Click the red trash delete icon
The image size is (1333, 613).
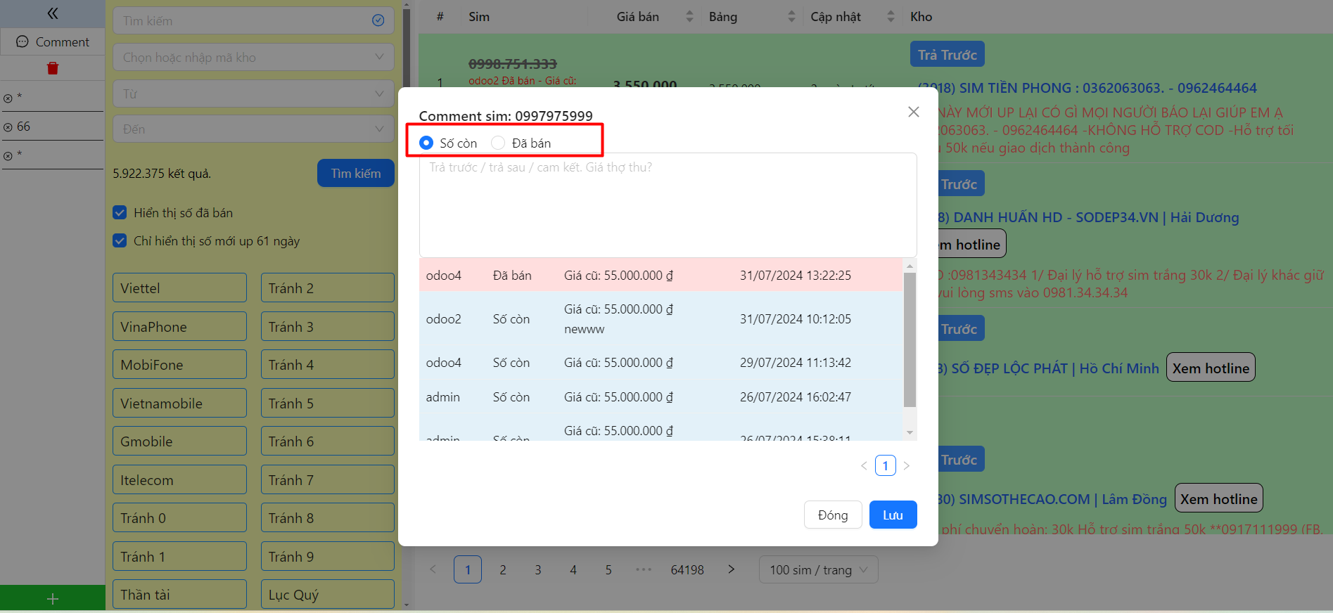[x=53, y=68]
